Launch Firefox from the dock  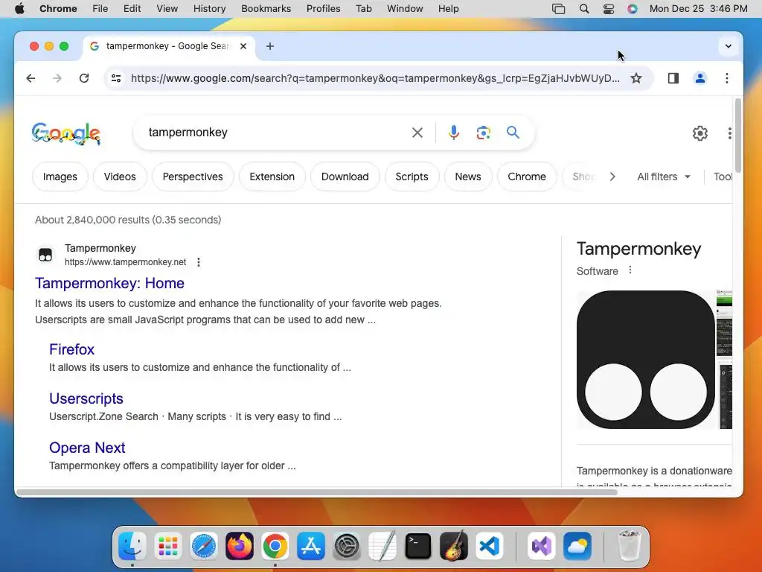pyautogui.click(x=240, y=546)
